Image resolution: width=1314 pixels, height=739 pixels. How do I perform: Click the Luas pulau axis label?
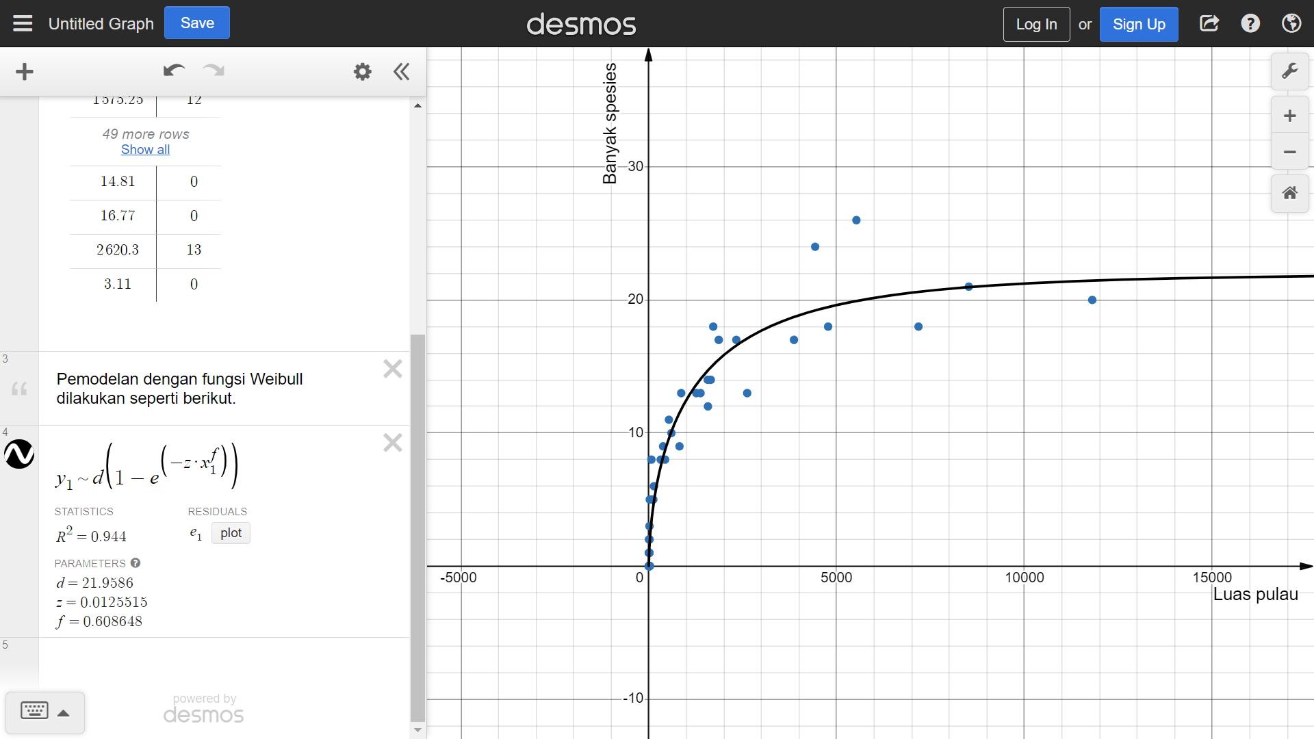(1255, 595)
